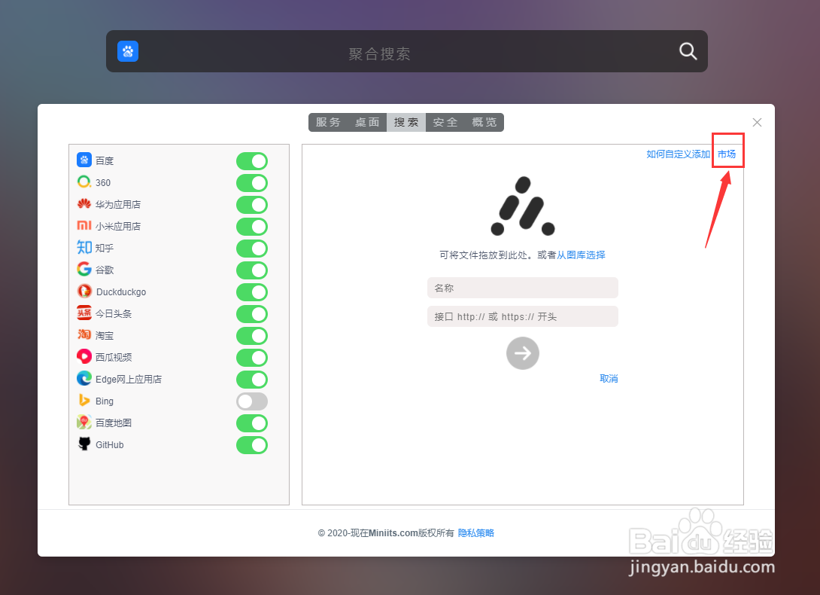Open the 市场 link
The height and width of the screenshot is (595, 820).
tap(727, 154)
